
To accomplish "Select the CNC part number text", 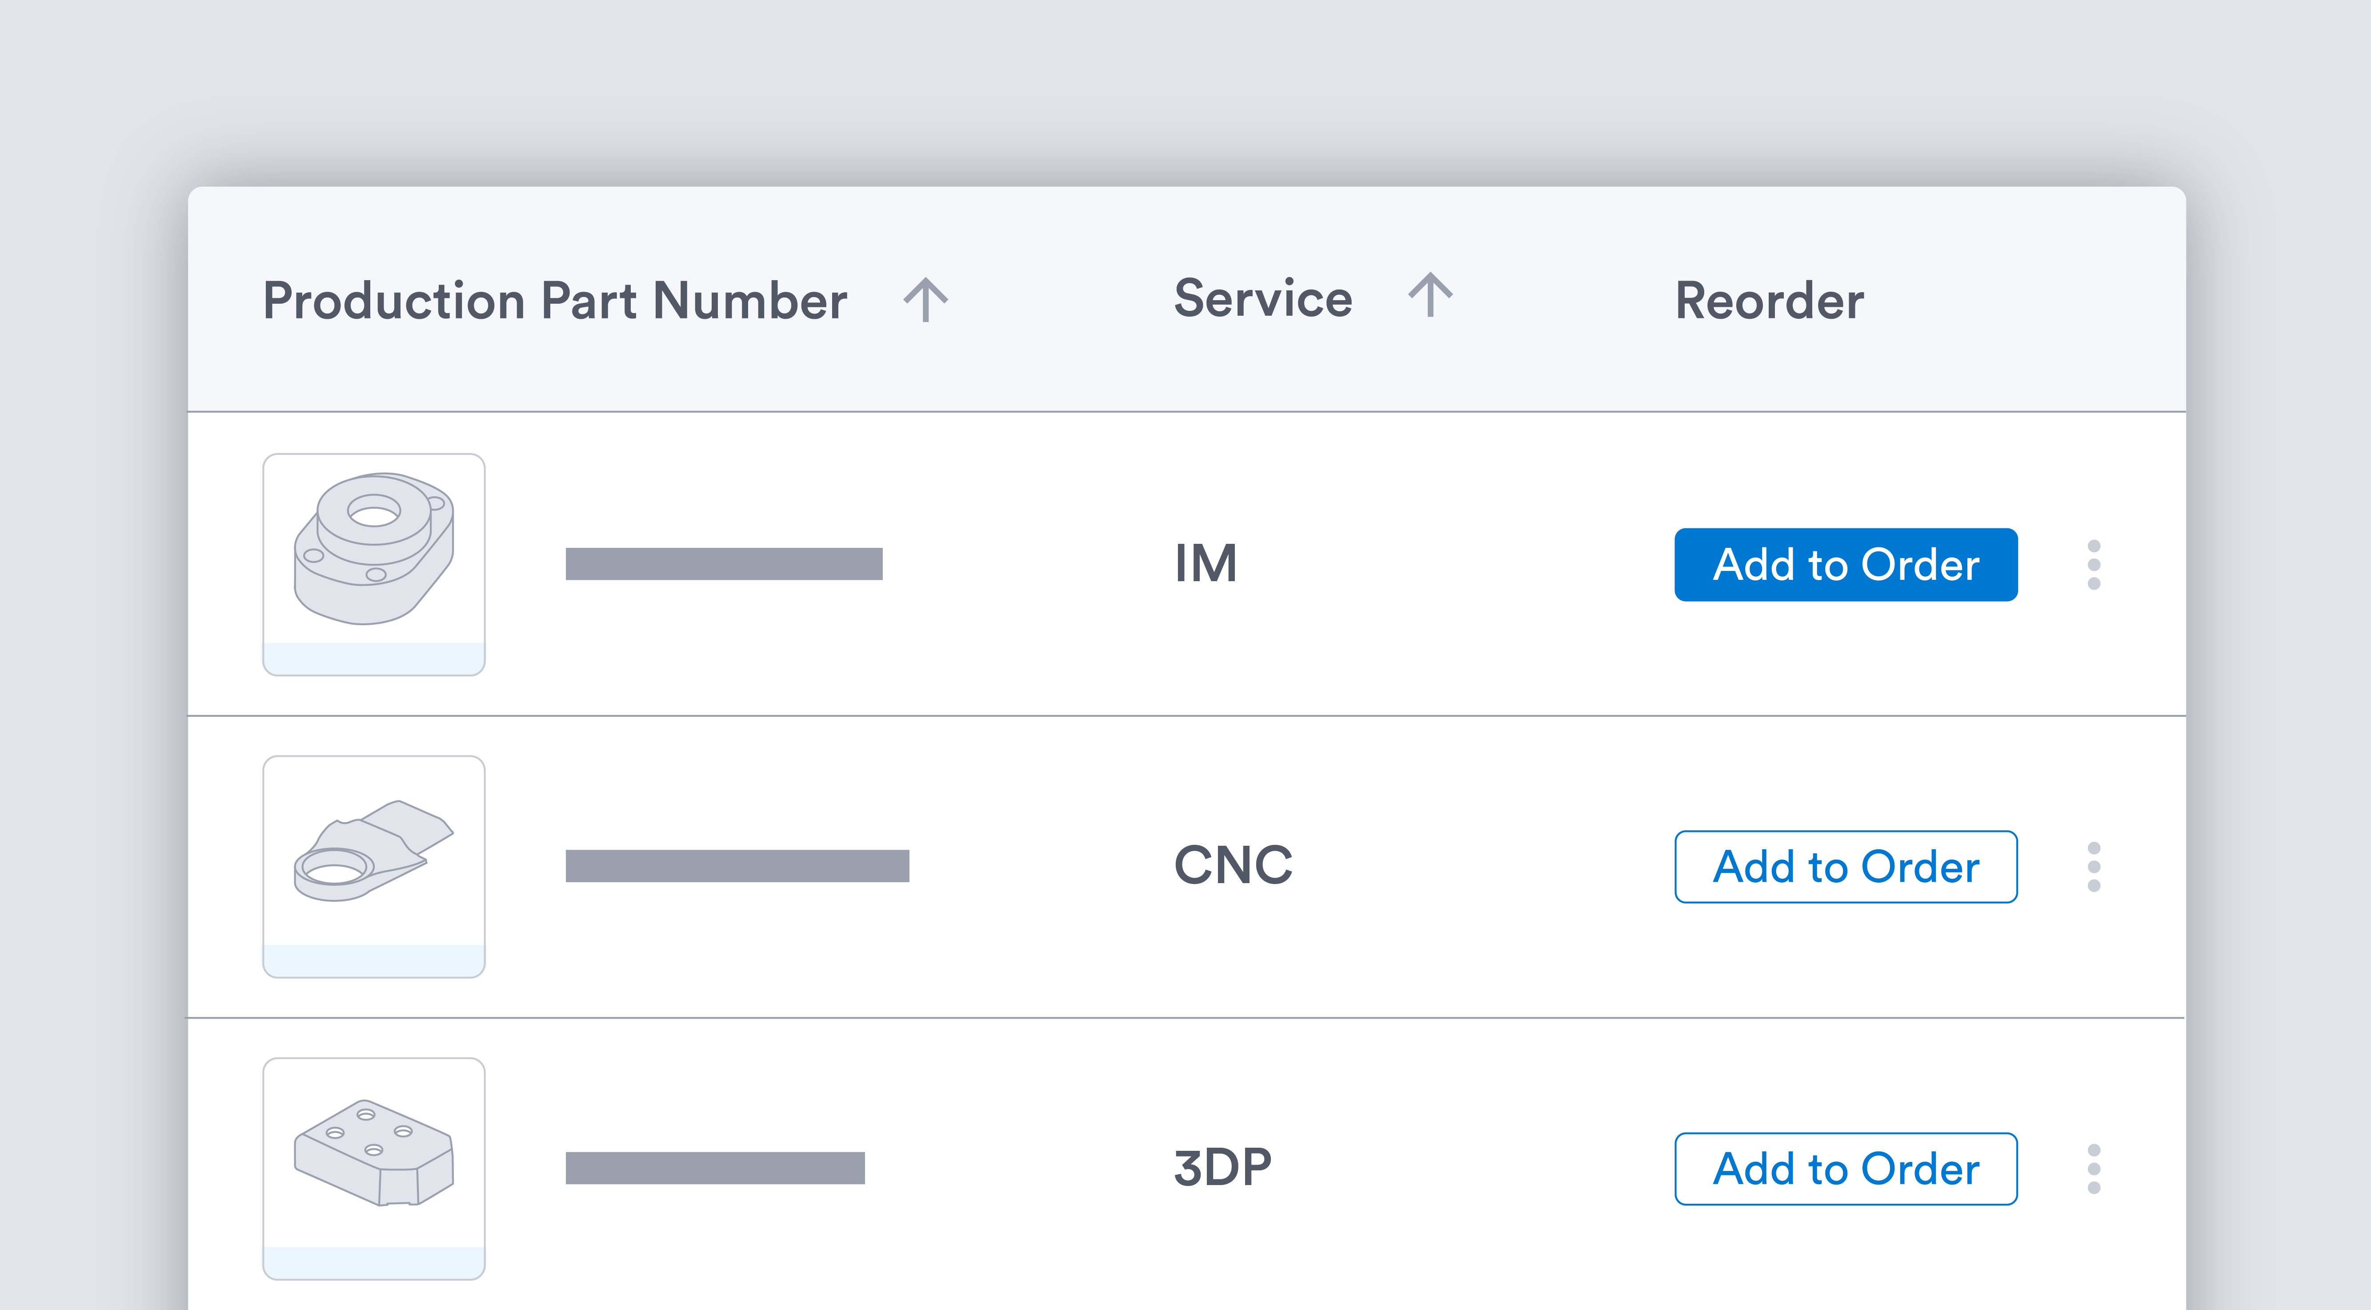I will [x=737, y=865].
